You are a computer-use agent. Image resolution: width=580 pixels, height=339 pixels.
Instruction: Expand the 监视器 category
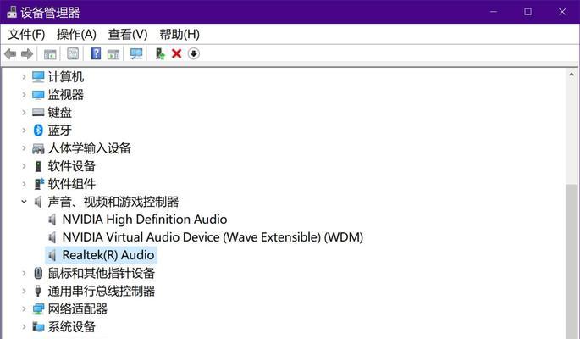[x=24, y=95]
